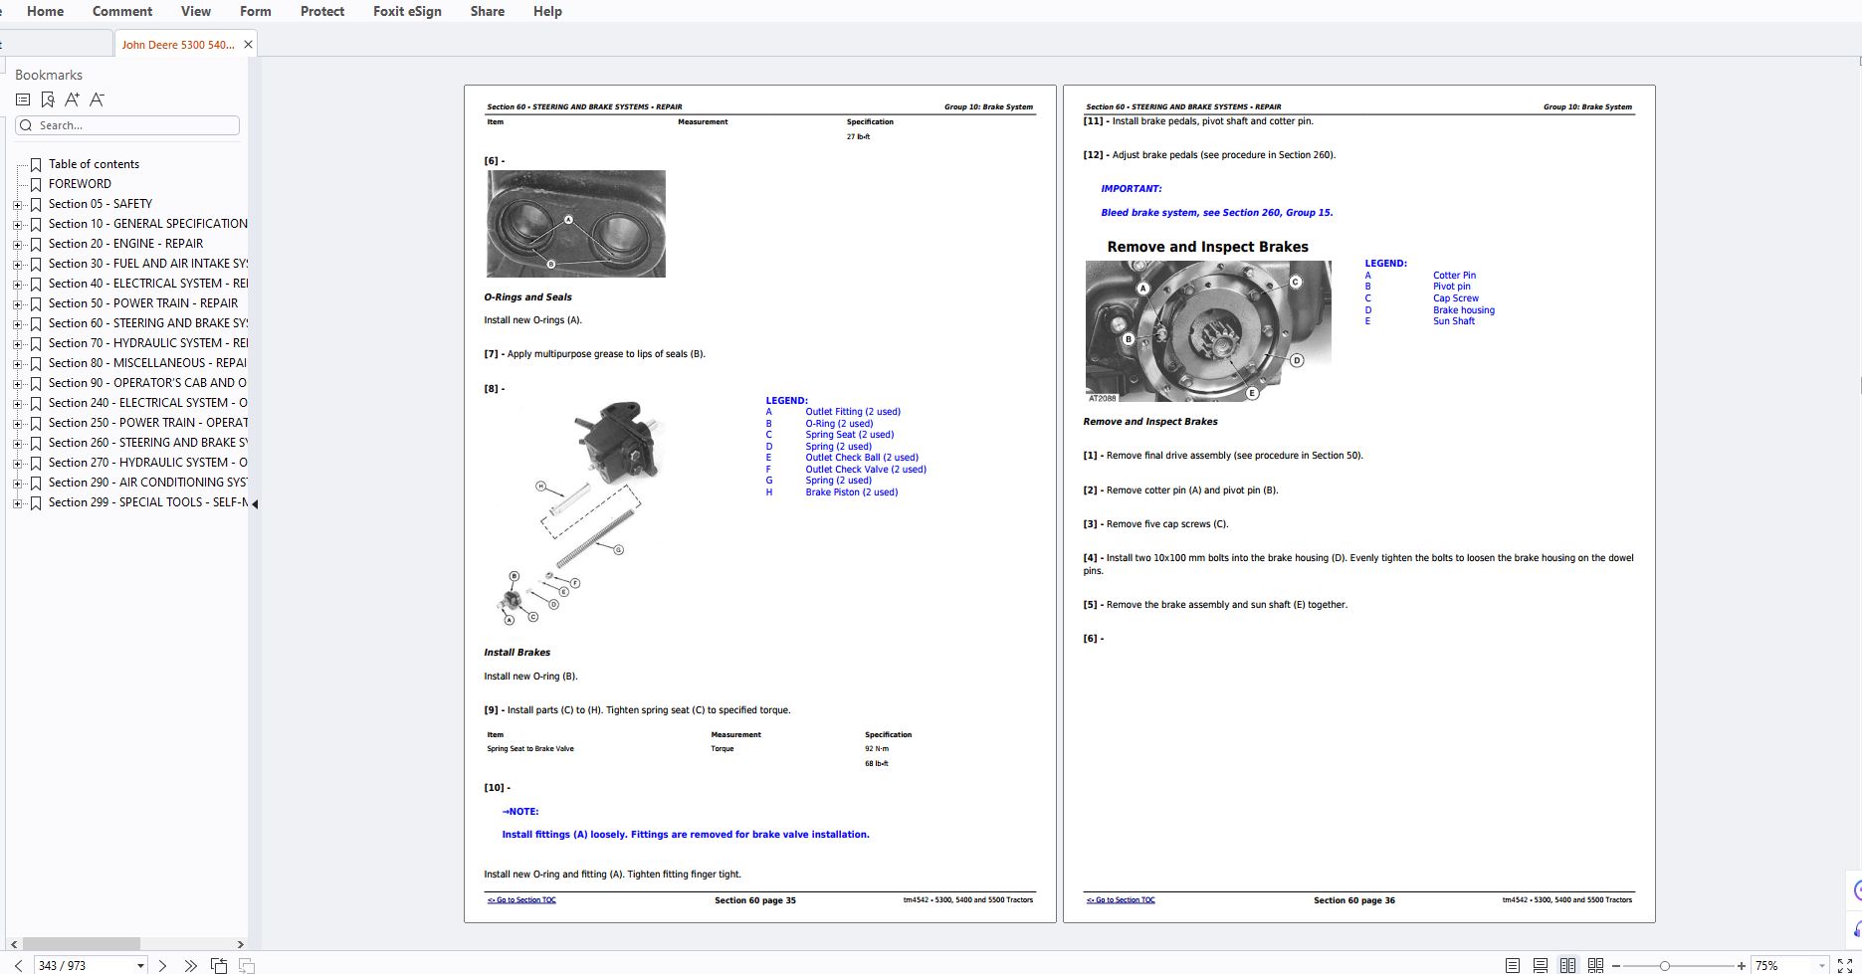Image resolution: width=1862 pixels, height=974 pixels.
Task: Expand Section 60 - Steering and Brake bookmark
Action: point(17,323)
